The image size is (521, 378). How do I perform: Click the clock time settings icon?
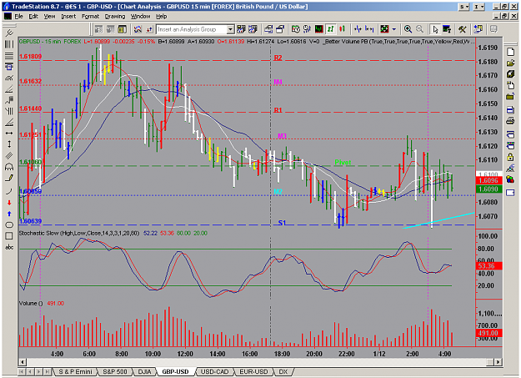pyautogui.click(x=295, y=29)
